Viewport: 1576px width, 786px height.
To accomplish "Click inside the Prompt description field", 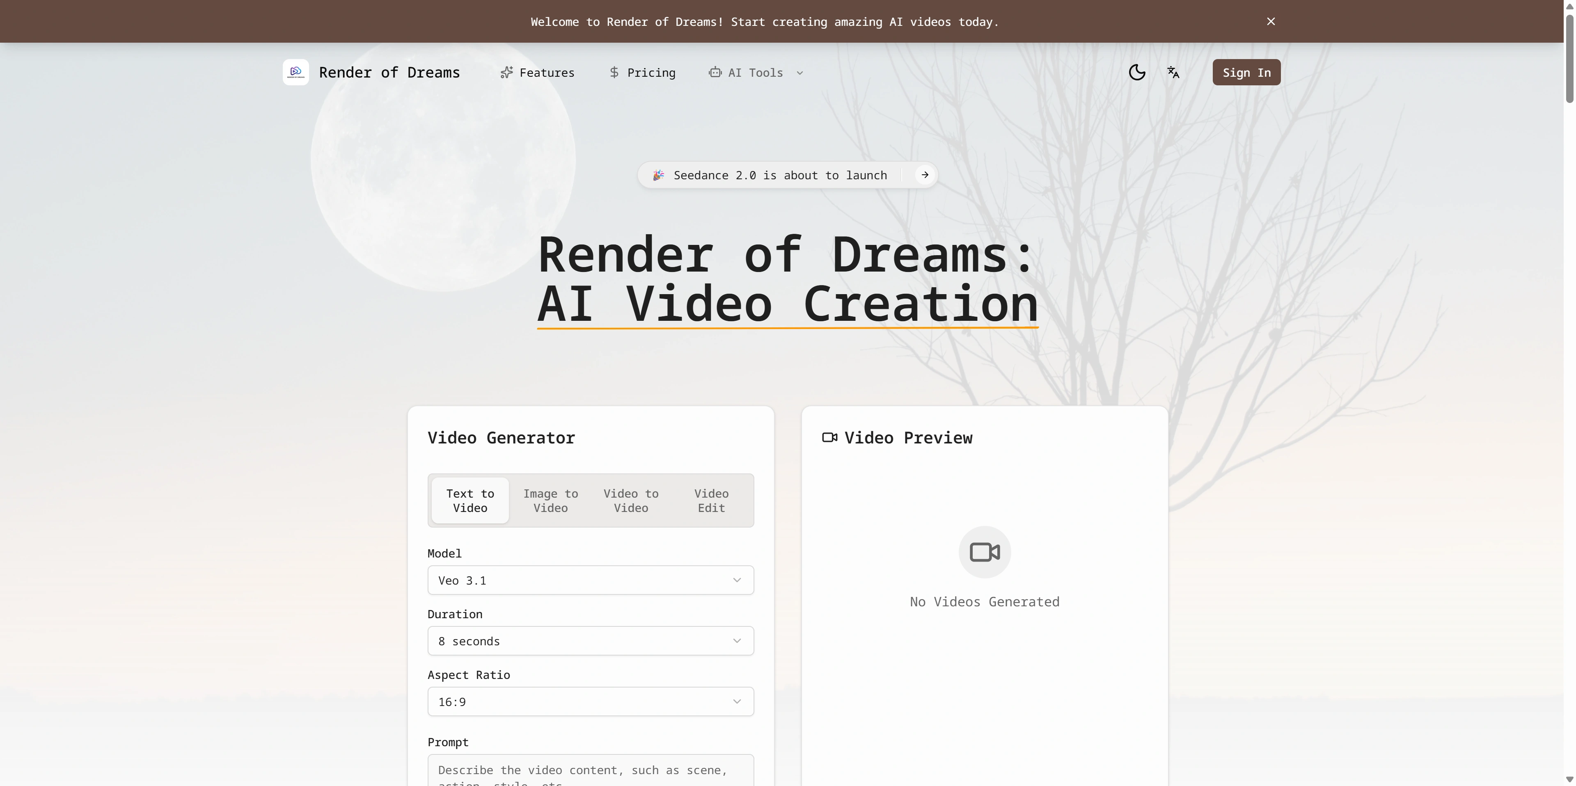I will click(x=590, y=772).
